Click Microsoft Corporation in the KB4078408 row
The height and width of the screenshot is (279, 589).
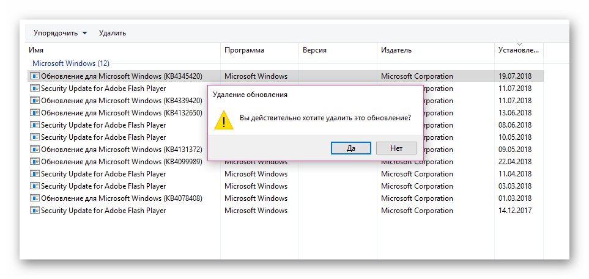(x=417, y=198)
